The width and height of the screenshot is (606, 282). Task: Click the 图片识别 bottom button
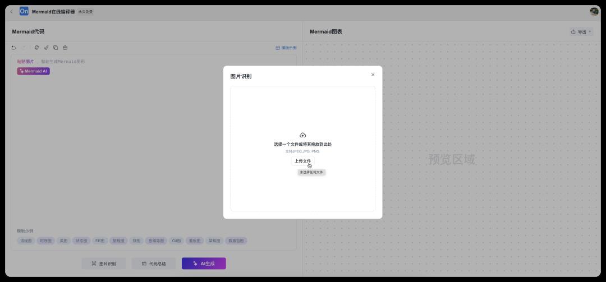click(x=104, y=263)
